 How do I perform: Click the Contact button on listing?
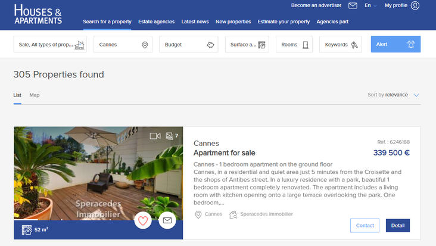[x=365, y=225]
